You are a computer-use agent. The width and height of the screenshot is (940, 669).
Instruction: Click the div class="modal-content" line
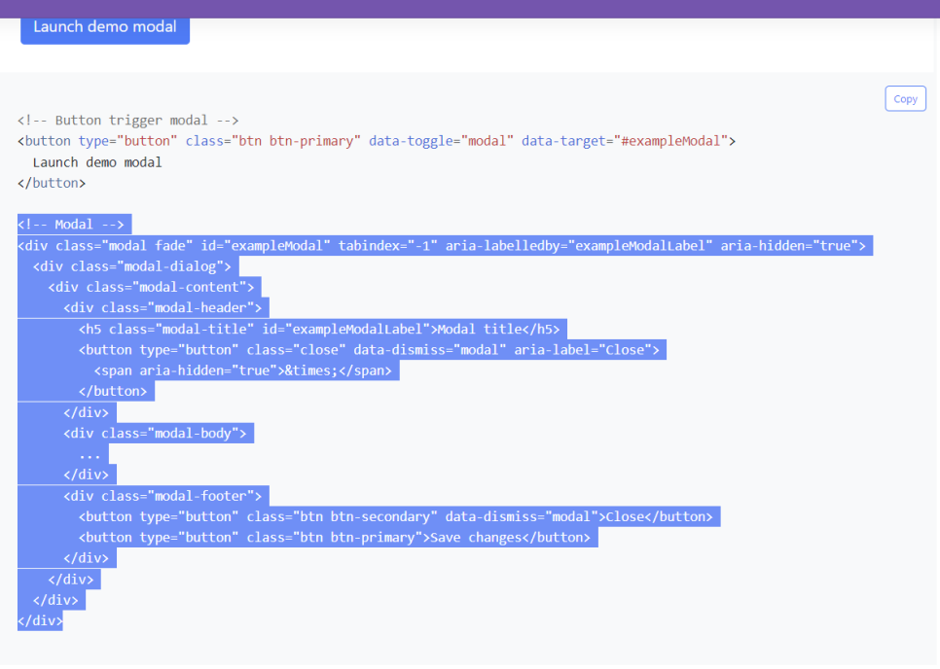[x=151, y=288]
